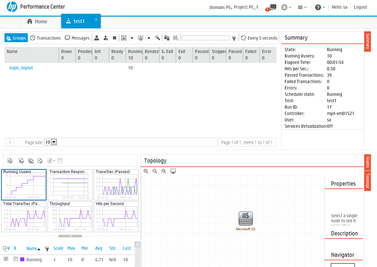Select the Throughput graph thumbnail
This screenshot has height=267, width=377.
[70, 217]
